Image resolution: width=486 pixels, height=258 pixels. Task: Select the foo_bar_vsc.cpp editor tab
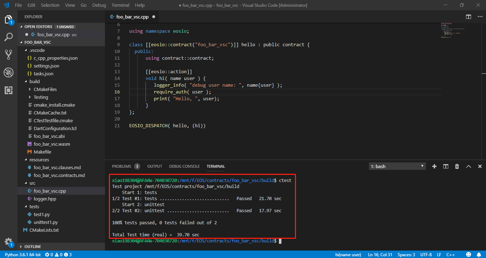pos(132,17)
